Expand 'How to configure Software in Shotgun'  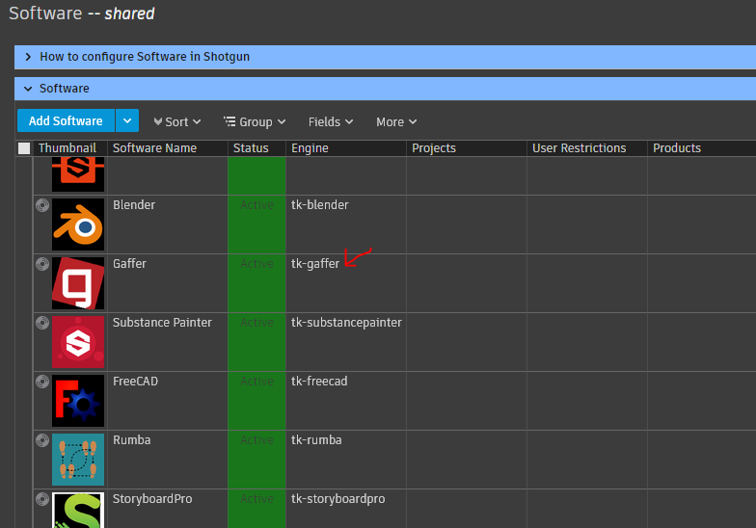pos(28,57)
